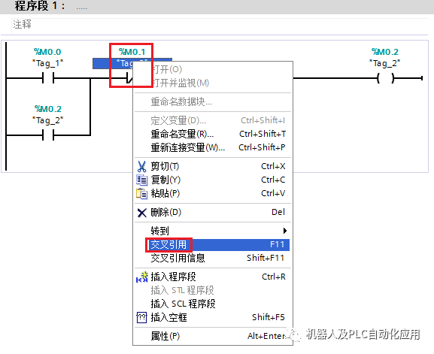Click the Copy icon in context menu

pos(141,180)
